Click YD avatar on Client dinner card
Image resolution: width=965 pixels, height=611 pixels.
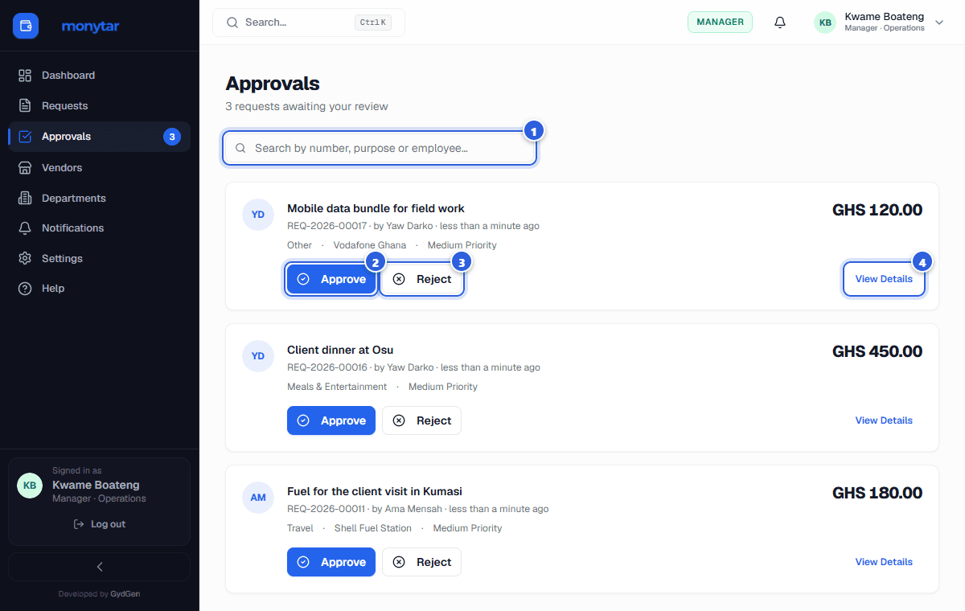coord(258,356)
